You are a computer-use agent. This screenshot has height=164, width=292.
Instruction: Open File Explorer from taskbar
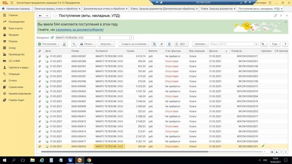[32, 160]
